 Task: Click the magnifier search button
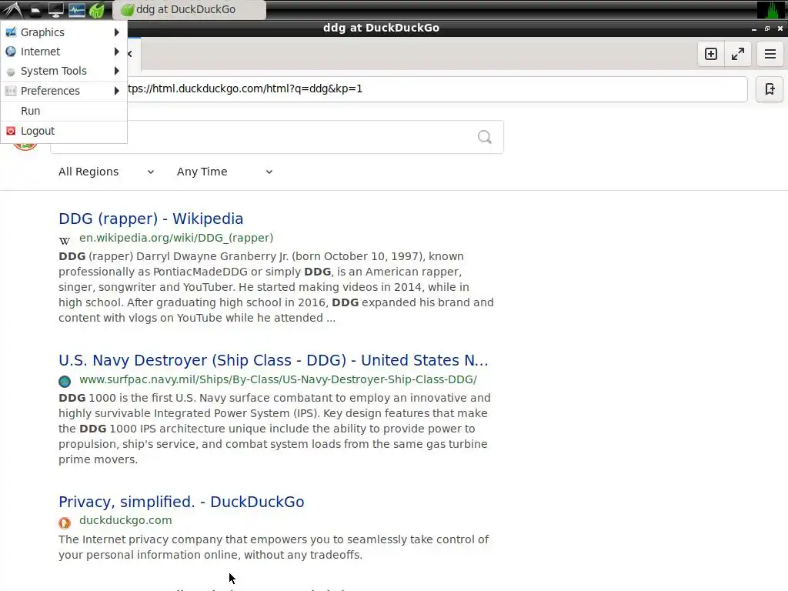click(485, 137)
